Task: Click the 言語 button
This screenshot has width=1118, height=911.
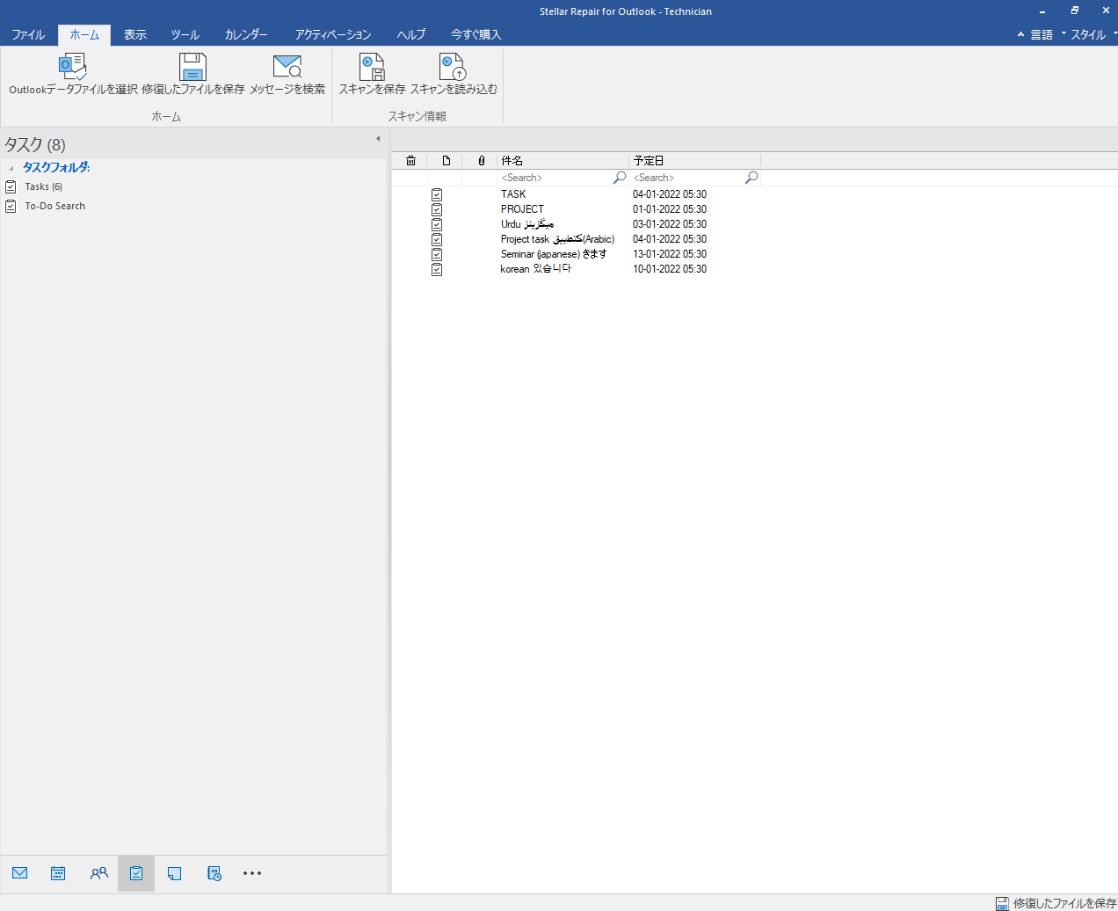Action: click(x=1042, y=34)
